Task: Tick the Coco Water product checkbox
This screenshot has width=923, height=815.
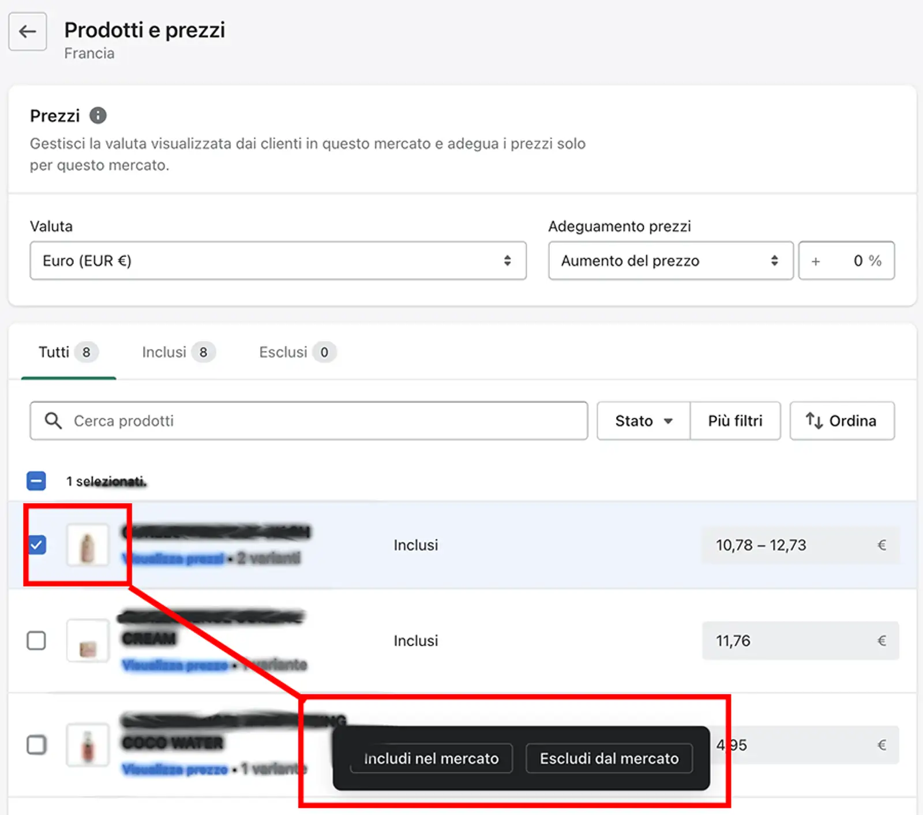Action: point(36,745)
